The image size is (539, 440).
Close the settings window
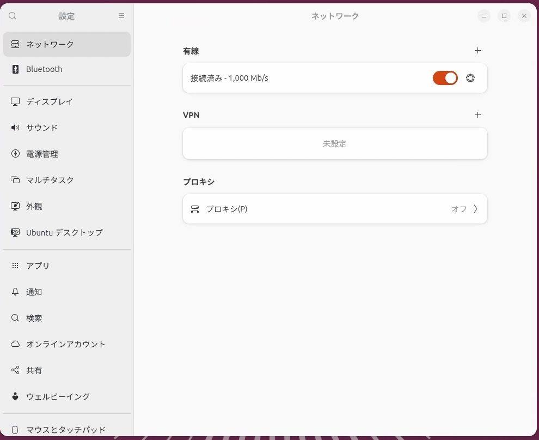(x=524, y=16)
